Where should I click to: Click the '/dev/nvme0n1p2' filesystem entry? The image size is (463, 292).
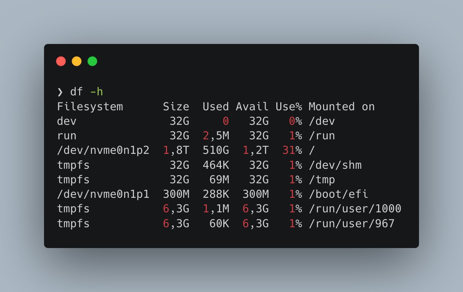[x=103, y=150]
